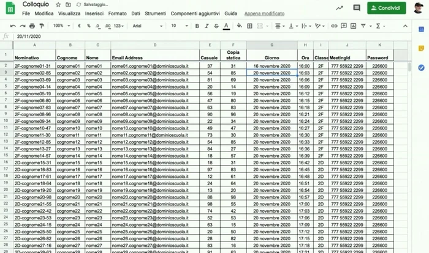Click the Condividi share button
Viewport: 429px width, 253px height.
[386, 8]
